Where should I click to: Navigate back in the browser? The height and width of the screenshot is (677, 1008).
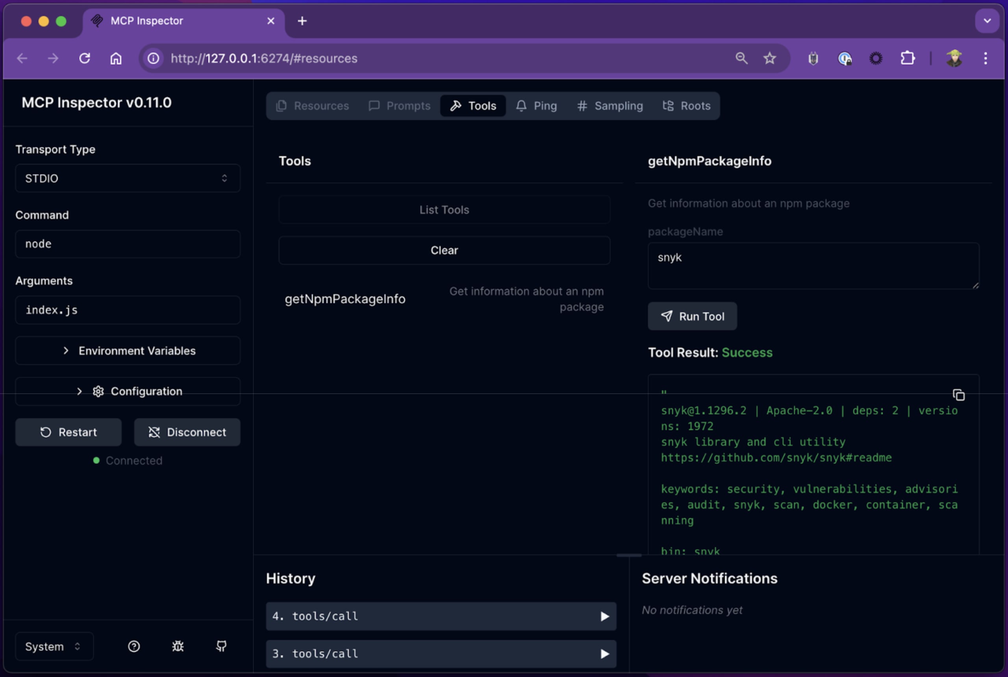[x=22, y=58]
